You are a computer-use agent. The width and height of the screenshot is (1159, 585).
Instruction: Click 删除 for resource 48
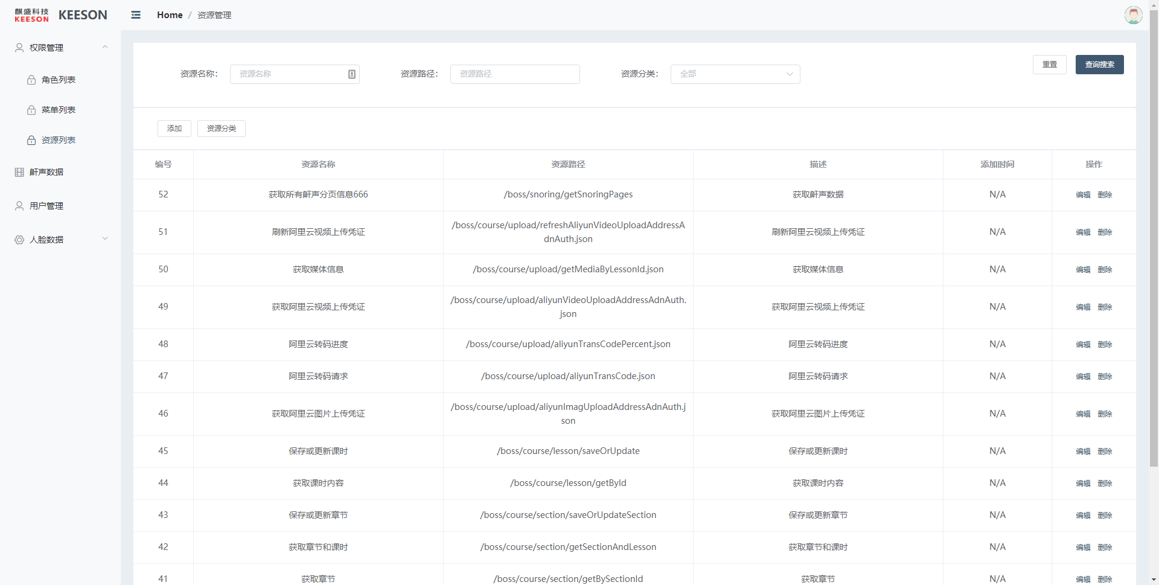pyautogui.click(x=1105, y=345)
